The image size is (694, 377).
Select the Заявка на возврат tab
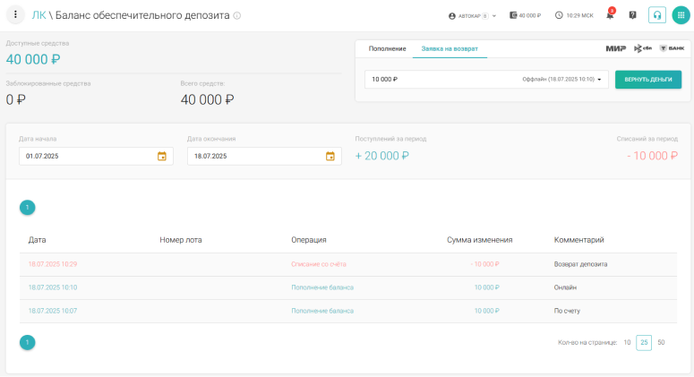tap(450, 48)
